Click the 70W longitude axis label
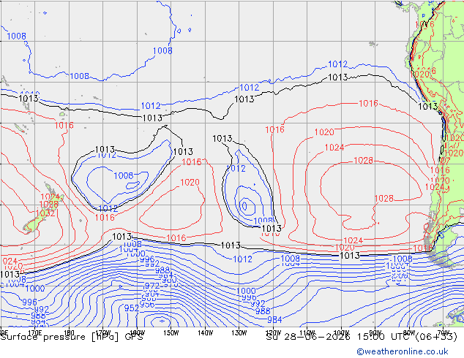Image resolution: width=464 pixels, height=358 pixels. click(x=444, y=332)
